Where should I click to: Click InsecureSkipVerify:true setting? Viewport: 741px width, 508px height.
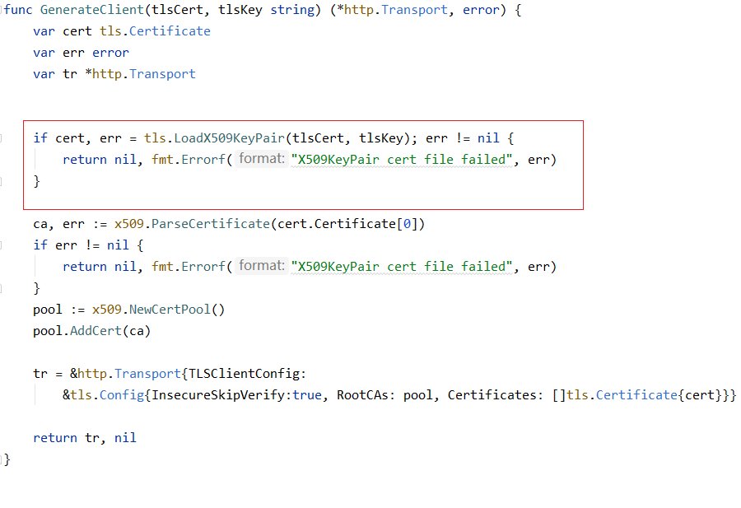236,395
